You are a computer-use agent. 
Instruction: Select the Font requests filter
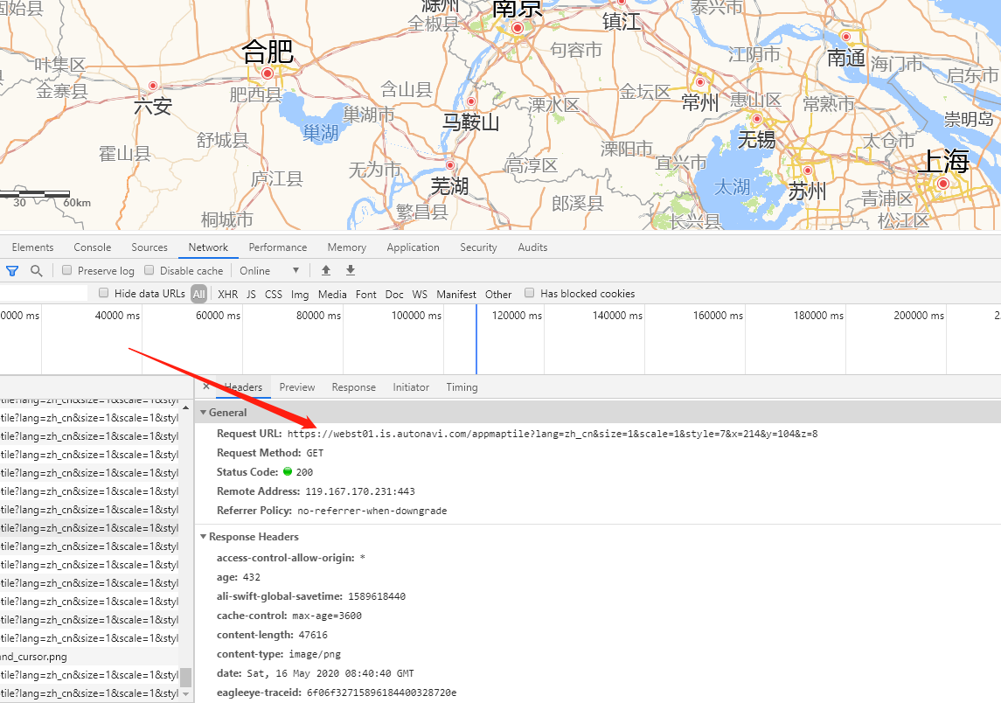[x=366, y=294]
